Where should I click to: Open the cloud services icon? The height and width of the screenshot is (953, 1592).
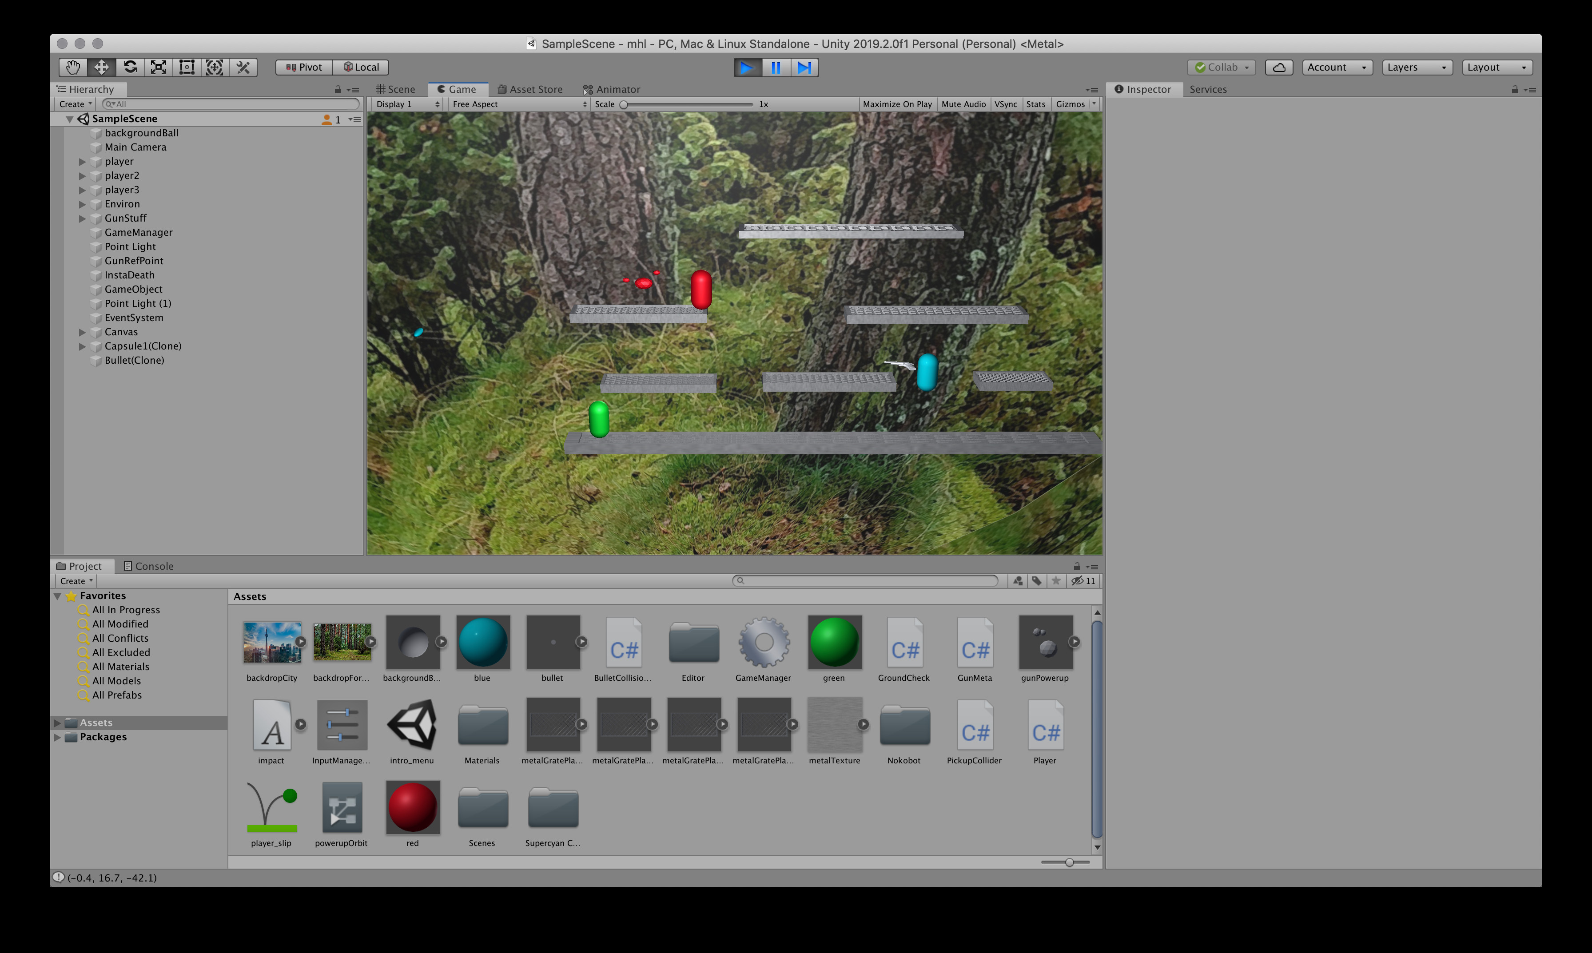click(1278, 68)
